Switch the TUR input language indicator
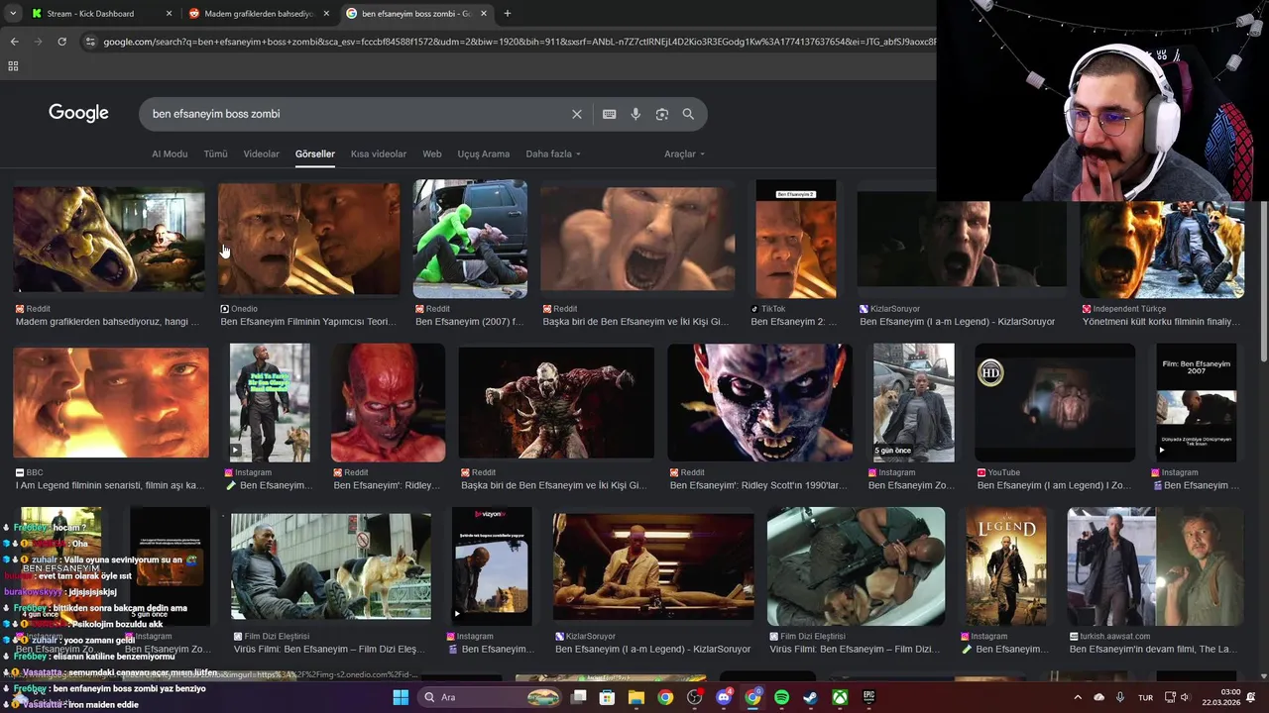 [x=1145, y=697]
